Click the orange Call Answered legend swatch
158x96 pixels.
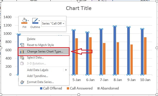point(68,88)
